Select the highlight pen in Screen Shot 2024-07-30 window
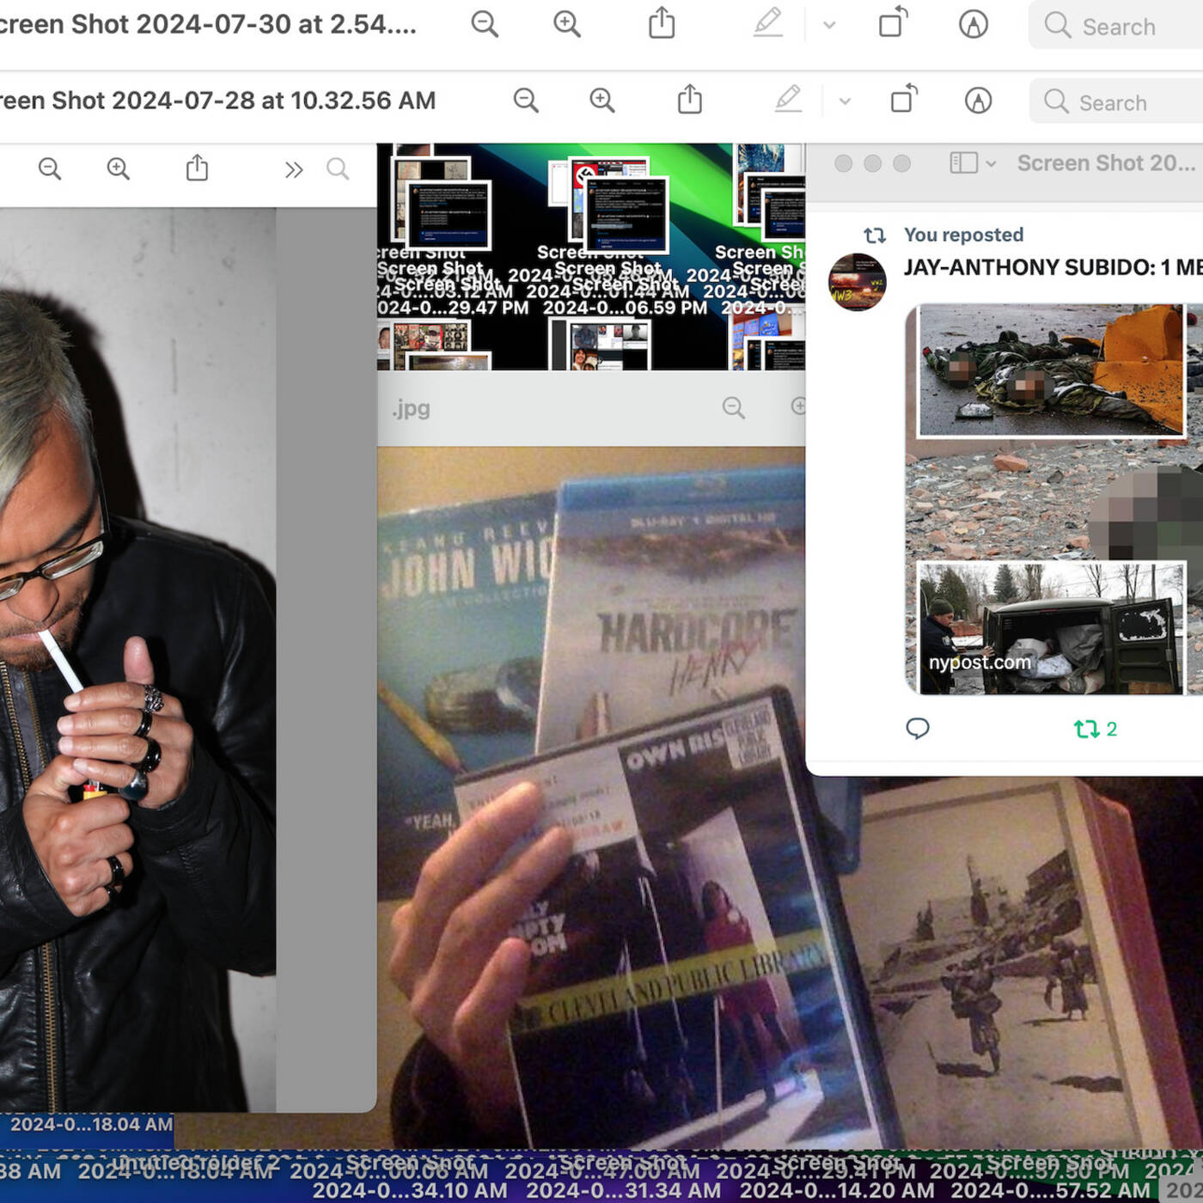The width and height of the screenshot is (1203, 1203). tap(768, 23)
